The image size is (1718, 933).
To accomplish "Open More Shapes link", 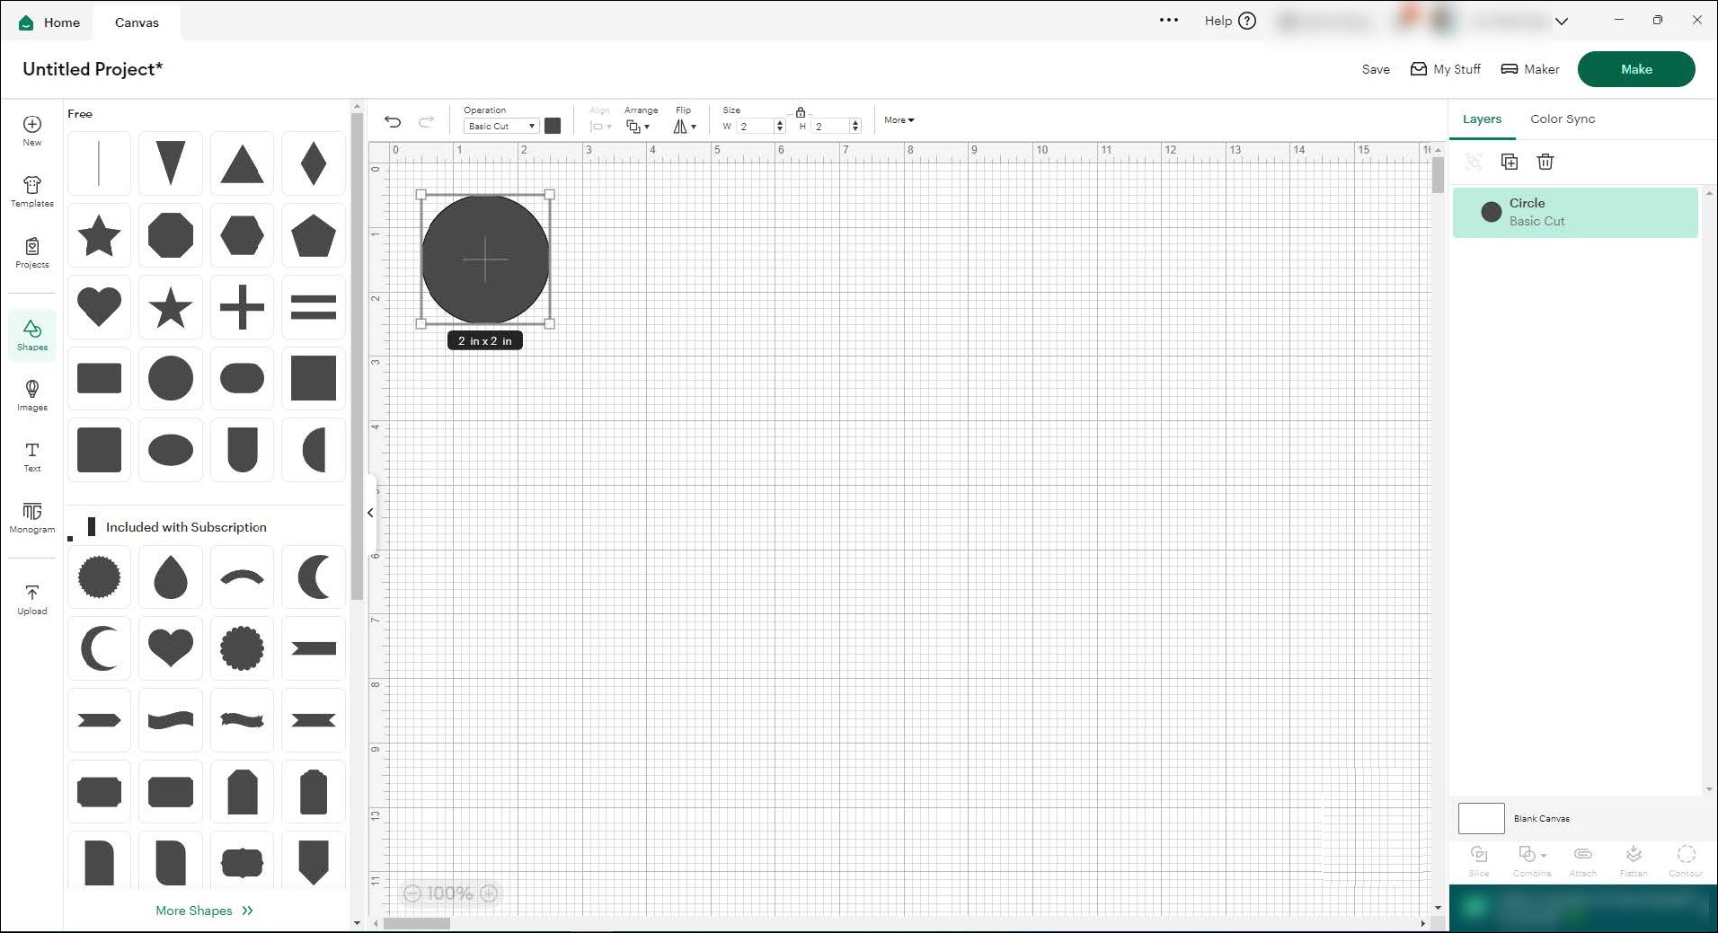I will coord(204,911).
